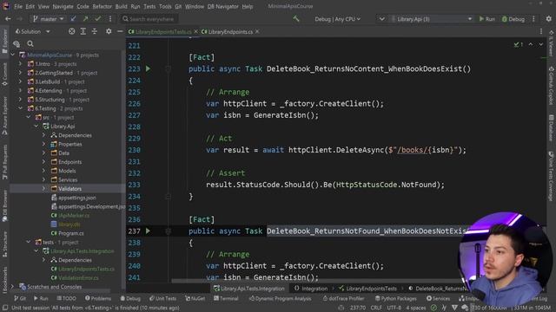Image resolution: width=556 pixels, height=312 pixels.
Task: Click the editor horizontal scrollbar
Action: [315, 281]
